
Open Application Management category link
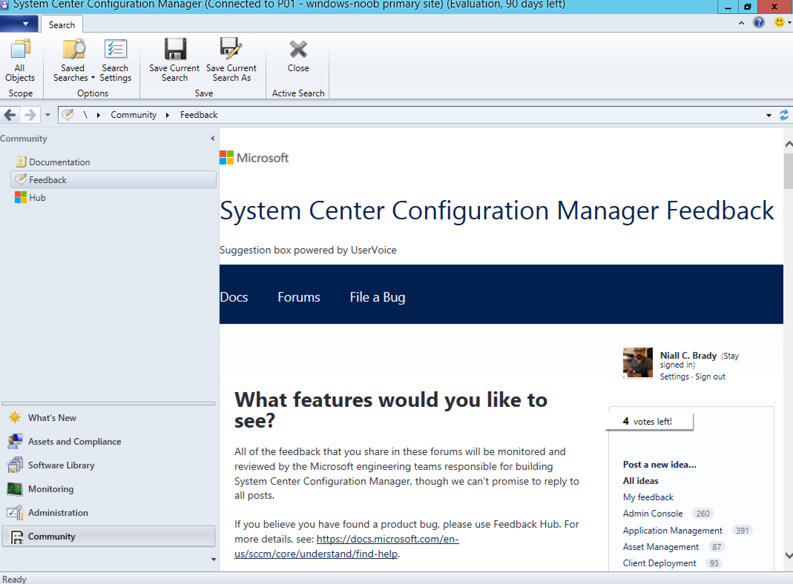[672, 531]
